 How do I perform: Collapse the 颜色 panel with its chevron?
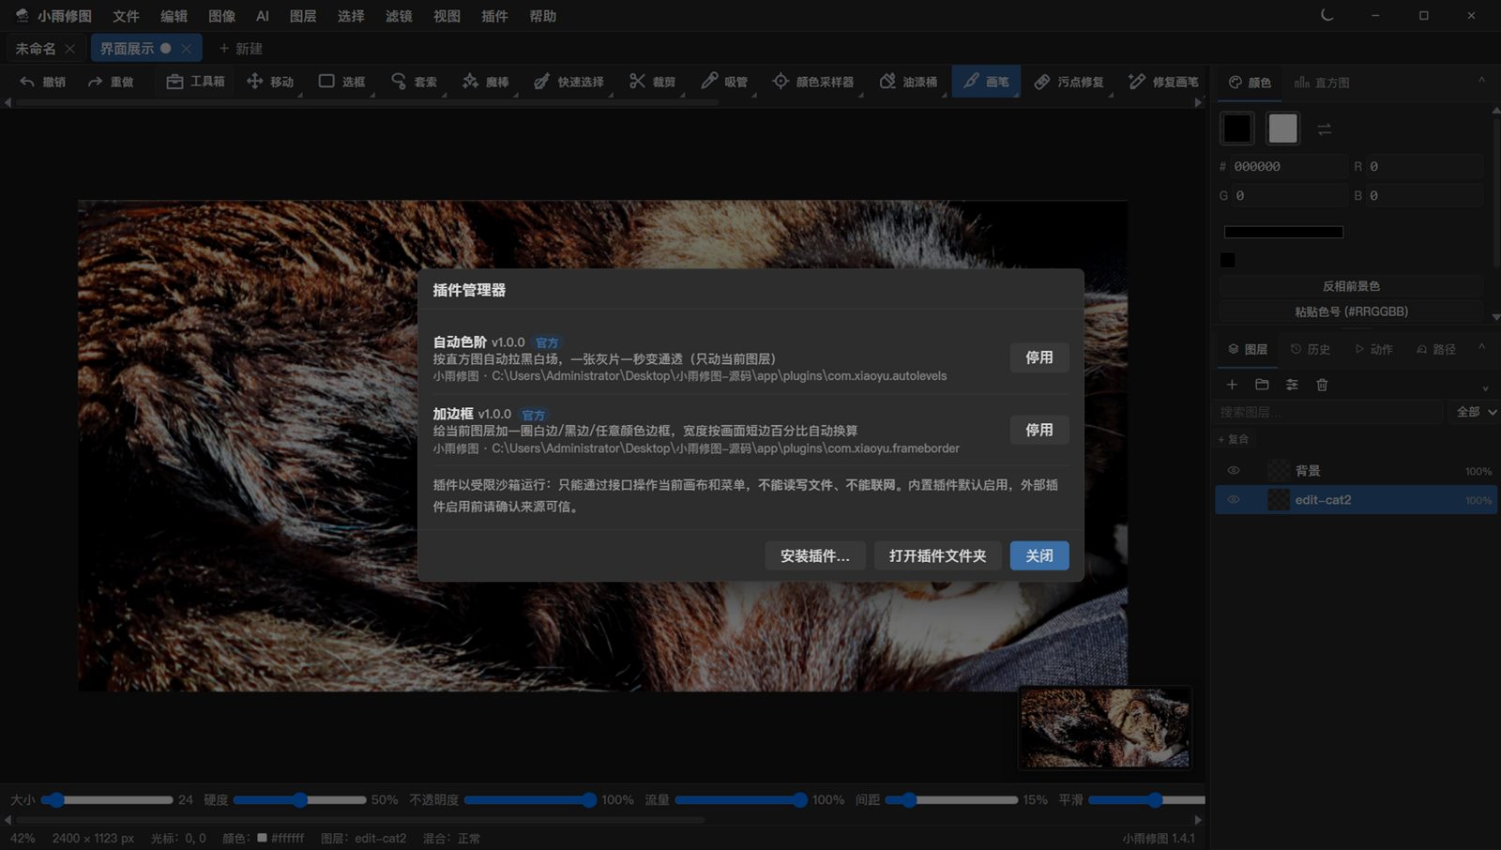[x=1481, y=81]
